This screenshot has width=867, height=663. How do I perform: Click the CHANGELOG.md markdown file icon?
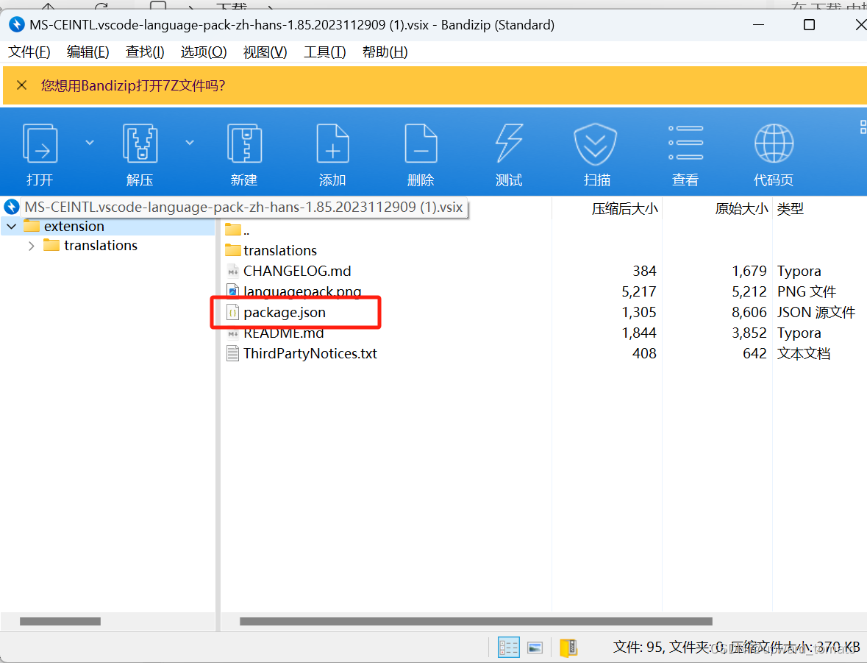pyautogui.click(x=233, y=272)
